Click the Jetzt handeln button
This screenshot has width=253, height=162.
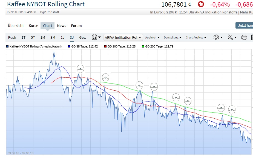pos(244,26)
